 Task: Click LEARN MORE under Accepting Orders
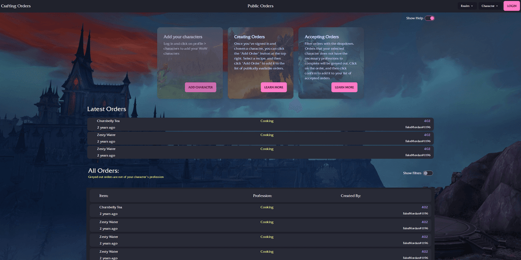tap(344, 87)
